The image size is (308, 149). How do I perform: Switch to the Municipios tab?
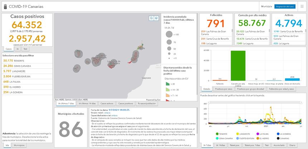point(19,145)
